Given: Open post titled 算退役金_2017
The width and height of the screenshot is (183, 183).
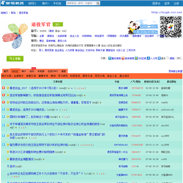Looking at the screenshot, I should [34, 88].
